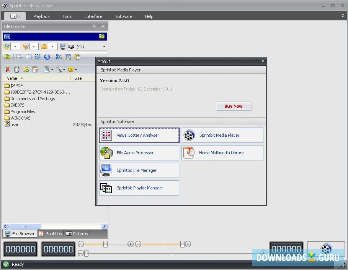Click the Cut scissors icon
The width and height of the screenshot is (348, 270).
coord(59,57)
